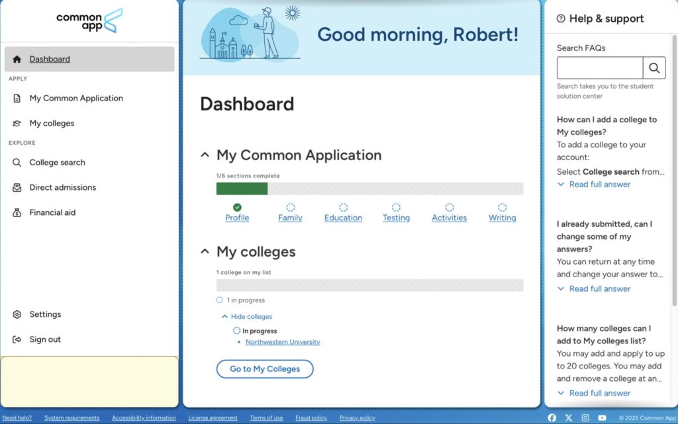Open the Instagram icon in footer
678x424 pixels.
click(585, 418)
